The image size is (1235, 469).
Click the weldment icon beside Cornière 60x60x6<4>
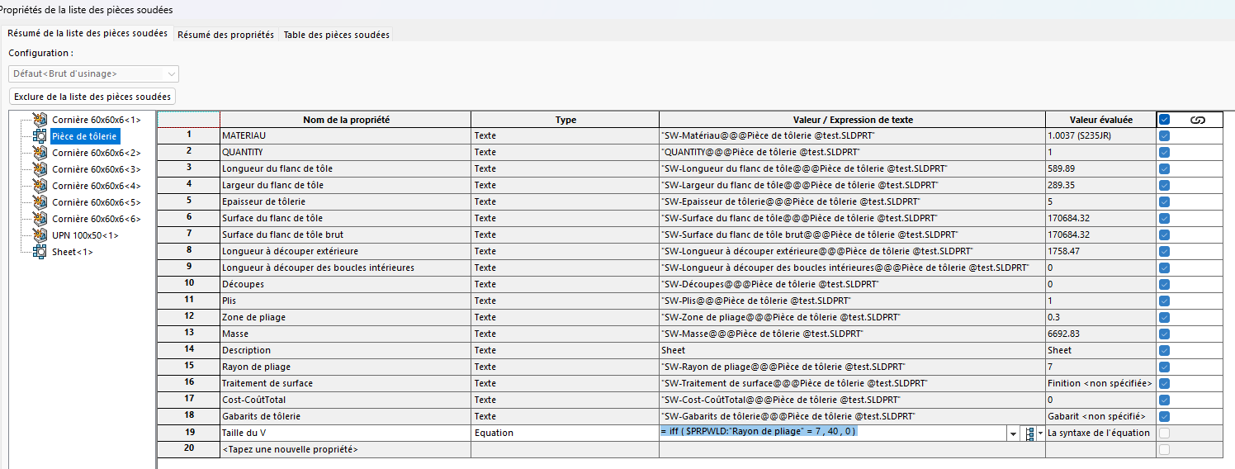tap(40, 186)
